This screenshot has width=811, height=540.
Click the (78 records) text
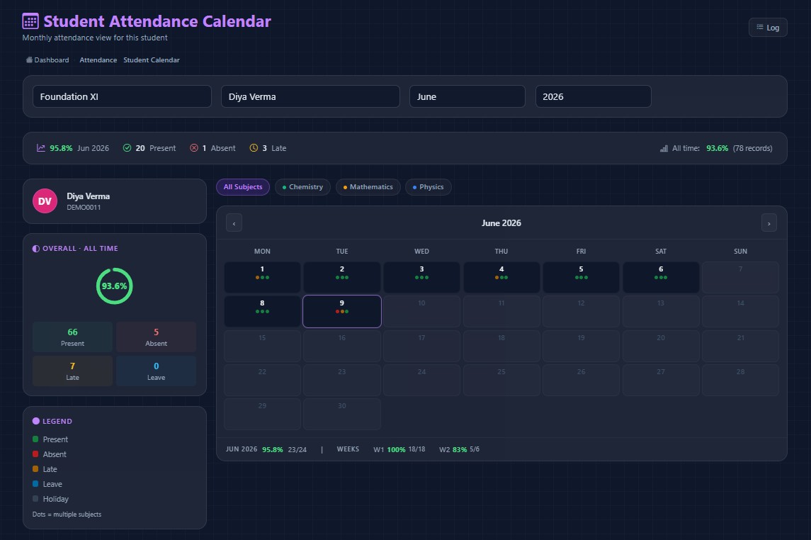[752, 148]
